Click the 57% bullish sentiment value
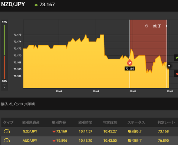The width and height of the screenshot is (178, 145). tap(4, 22)
